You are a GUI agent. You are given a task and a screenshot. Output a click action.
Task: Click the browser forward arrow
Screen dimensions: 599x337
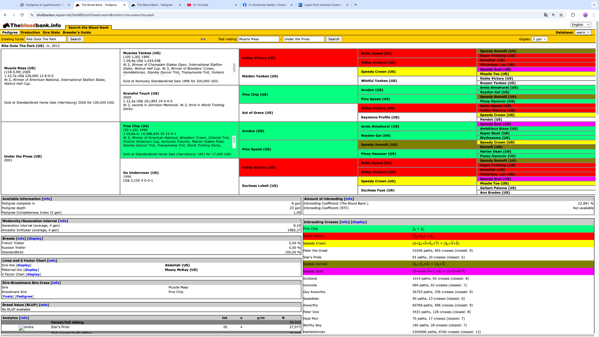tap(13, 15)
